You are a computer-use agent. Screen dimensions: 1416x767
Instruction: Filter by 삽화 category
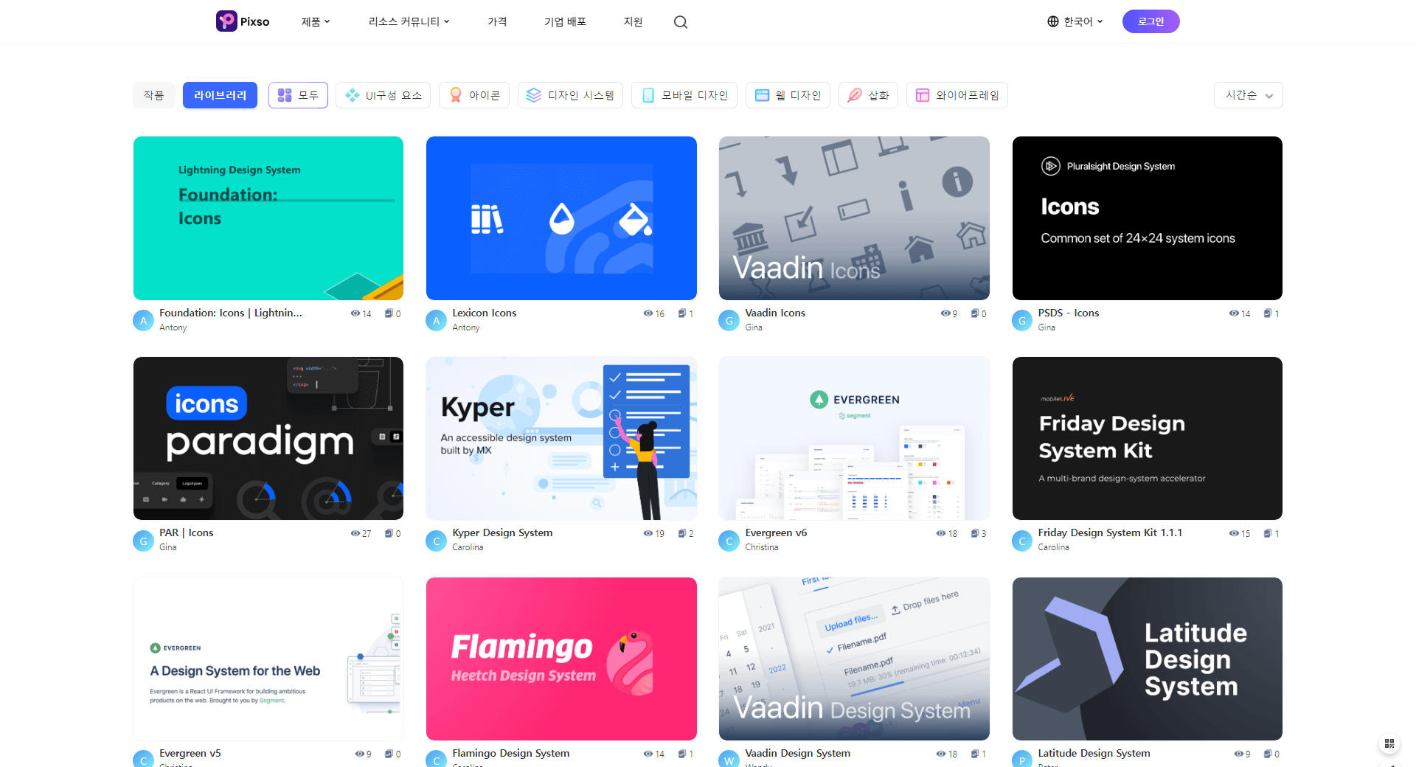coord(868,95)
